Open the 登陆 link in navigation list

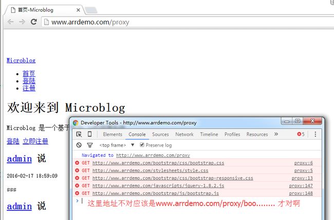(x=29, y=81)
